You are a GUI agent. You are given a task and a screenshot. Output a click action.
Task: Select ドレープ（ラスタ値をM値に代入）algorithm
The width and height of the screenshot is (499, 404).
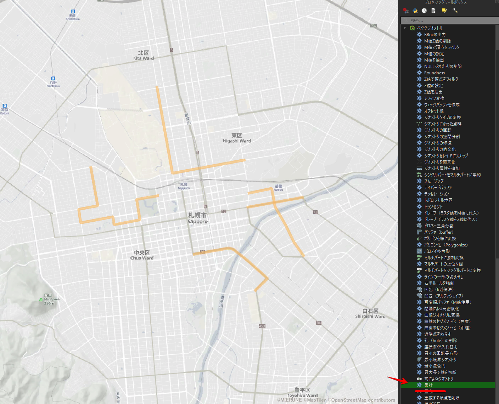(452, 213)
